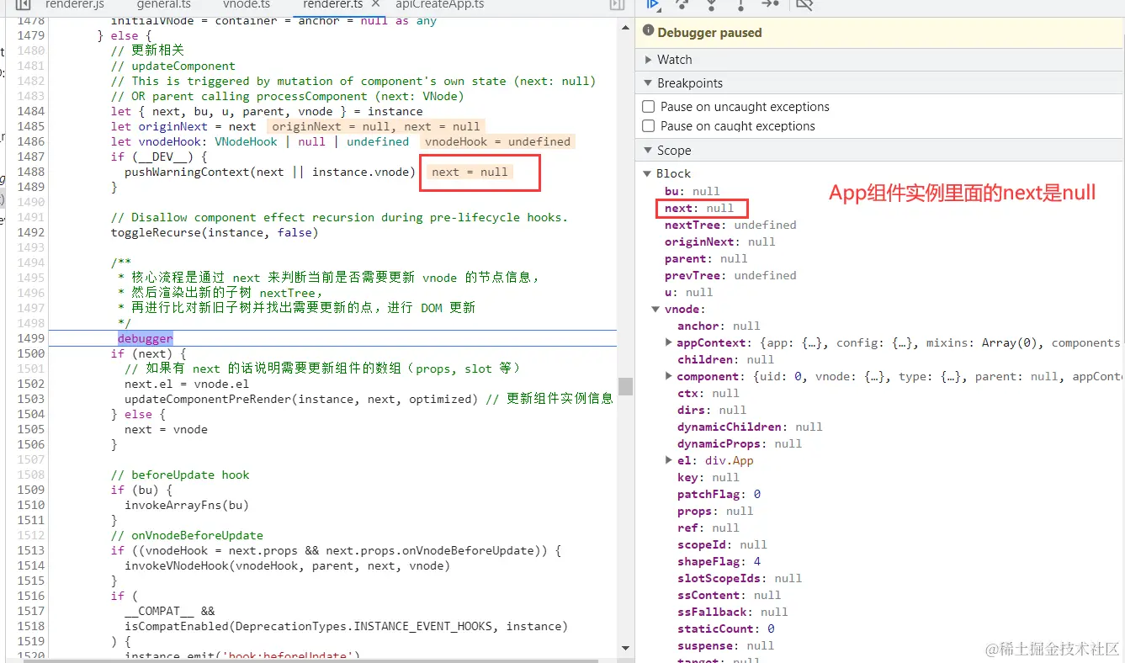Switch to the general.ts tab
The height and width of the screenshot is (663, 1125).
tap(164, 4)
